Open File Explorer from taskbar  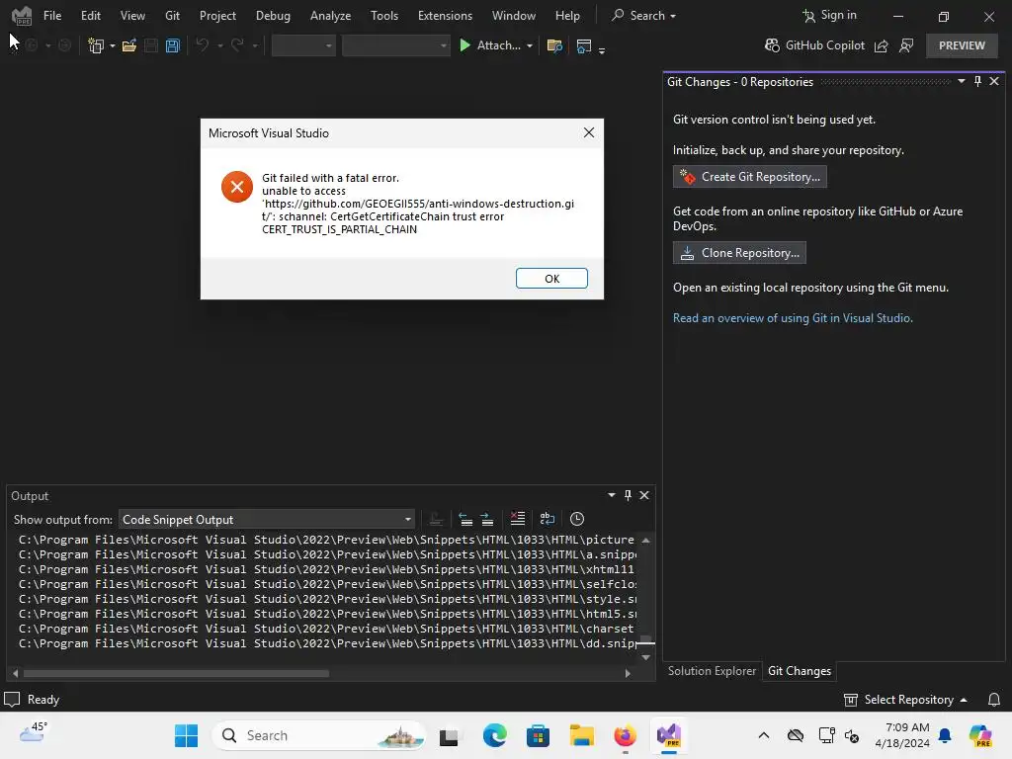581,735
